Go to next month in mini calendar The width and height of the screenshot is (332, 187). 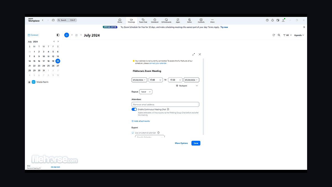click(58, 42)
